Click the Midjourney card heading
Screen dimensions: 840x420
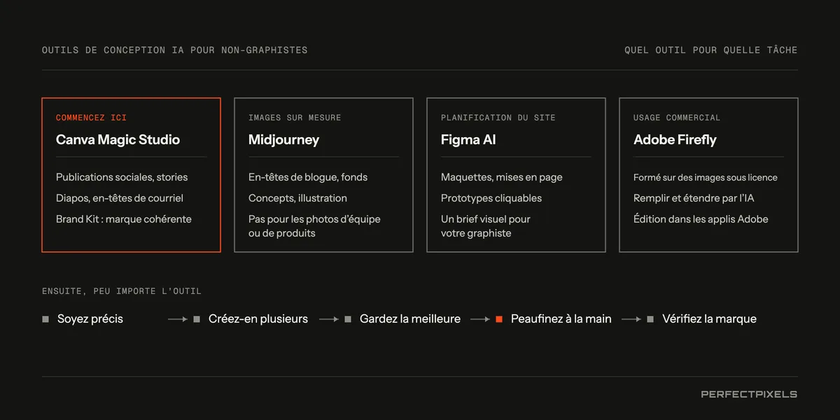283,140
